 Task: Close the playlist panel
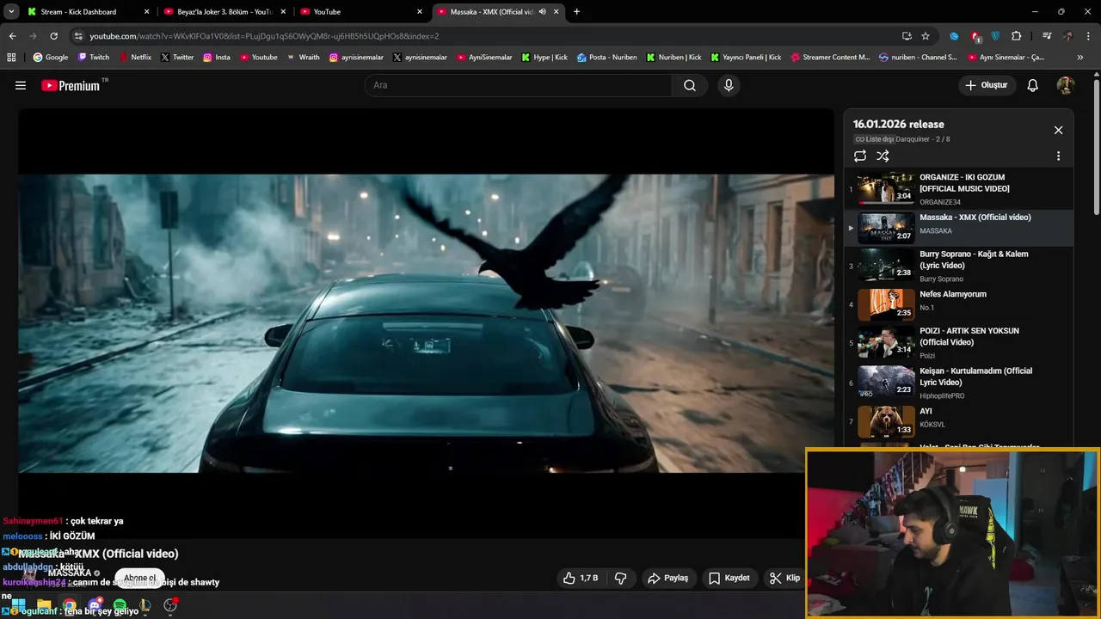[x=1058, y=130]
